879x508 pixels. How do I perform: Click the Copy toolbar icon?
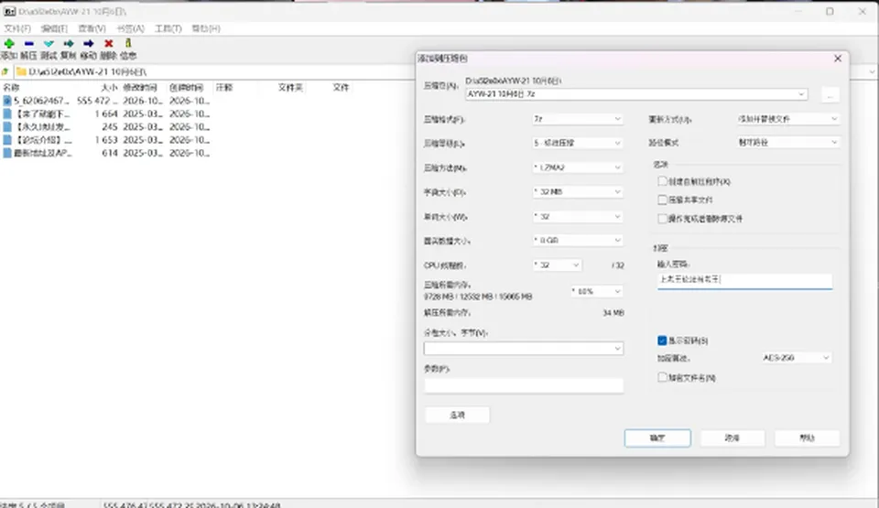pyautogui.click(x=69, y=44)
